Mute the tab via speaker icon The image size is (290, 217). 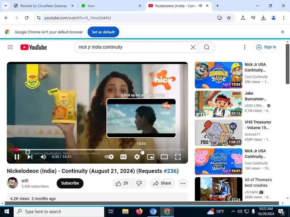[201, 6]
